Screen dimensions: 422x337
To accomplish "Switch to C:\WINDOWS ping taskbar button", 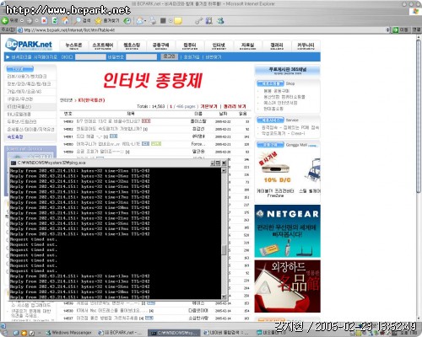I will coord(174,333).
